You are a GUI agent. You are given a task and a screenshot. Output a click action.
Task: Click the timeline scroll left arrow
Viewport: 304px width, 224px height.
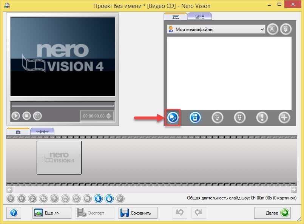click(9, 190)
